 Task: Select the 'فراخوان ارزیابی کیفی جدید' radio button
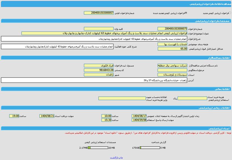click(x=230, y=13)
